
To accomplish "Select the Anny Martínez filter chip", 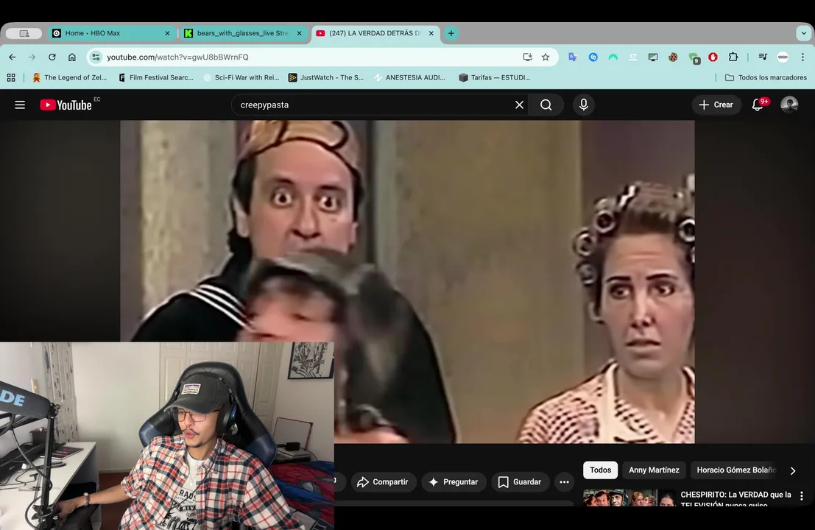I will [654, 470].
